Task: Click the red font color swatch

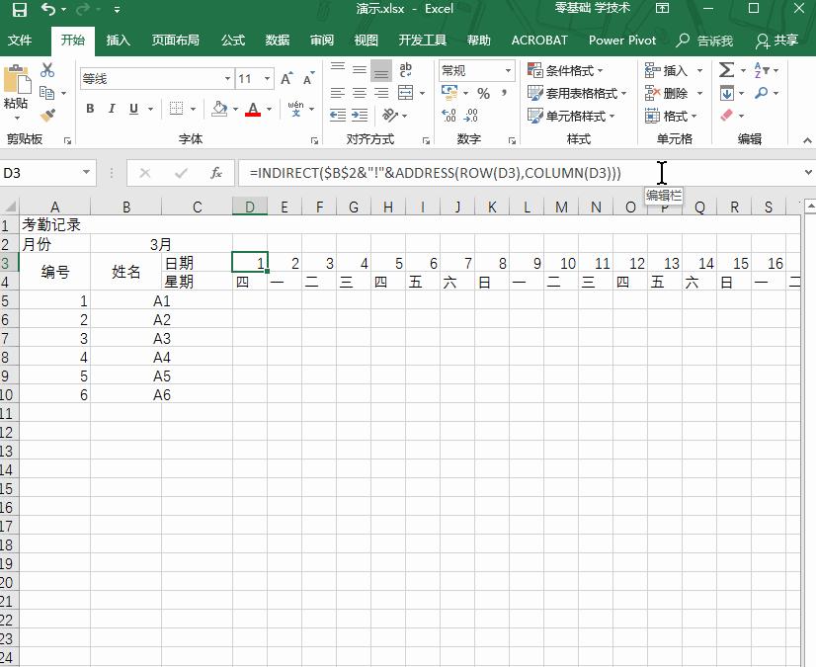Action: [x=253, y=110]
